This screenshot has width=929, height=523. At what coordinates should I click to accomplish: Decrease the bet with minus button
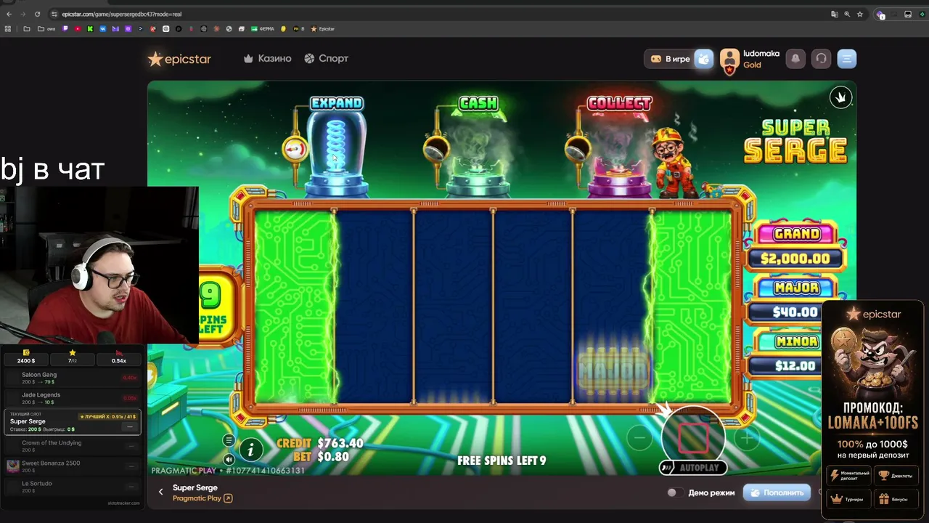tap(639, 437)
